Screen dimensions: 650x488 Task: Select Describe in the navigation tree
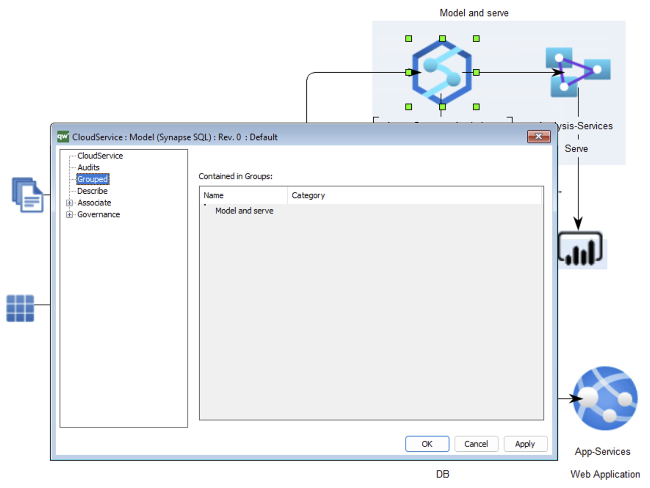(92, 191)
